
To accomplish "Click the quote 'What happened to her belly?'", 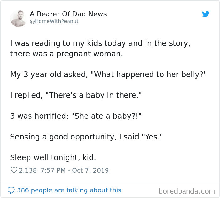I will pos(149,74).
